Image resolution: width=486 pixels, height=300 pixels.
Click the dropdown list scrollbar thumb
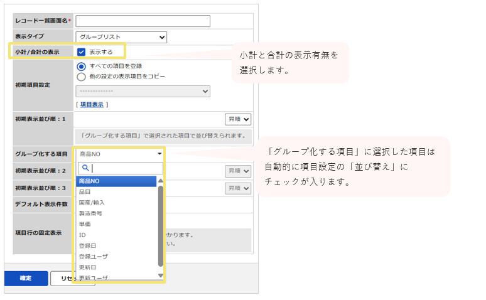point(161,226)
